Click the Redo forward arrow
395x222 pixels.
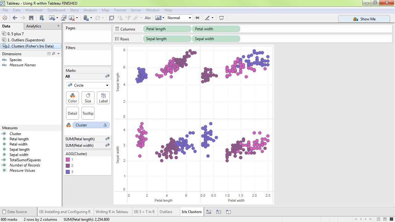pos(23,18)
